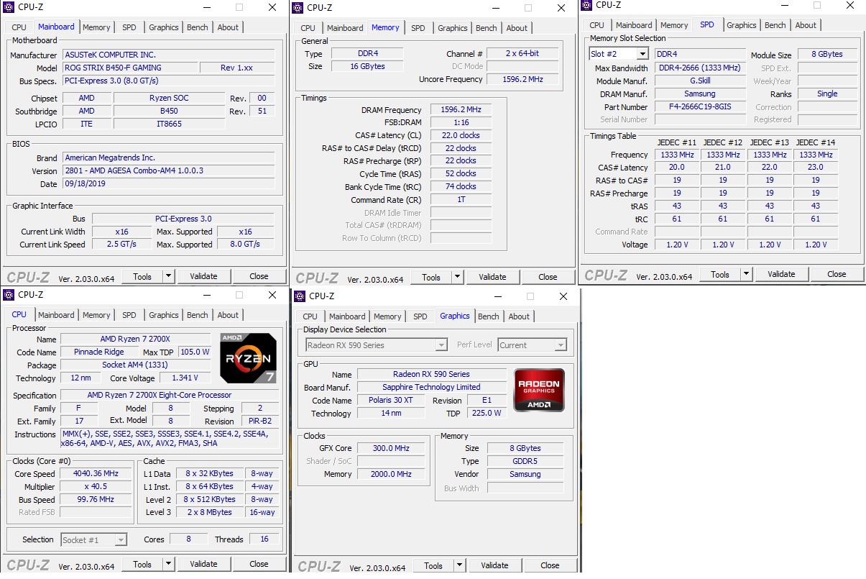Go to the About tab in the CPU window
This screenshot has height=579, width=866.
(x=228, y=315)
